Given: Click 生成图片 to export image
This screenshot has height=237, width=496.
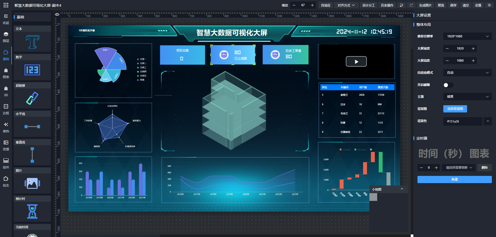Looking at the screenshot, I should [425, 5].
